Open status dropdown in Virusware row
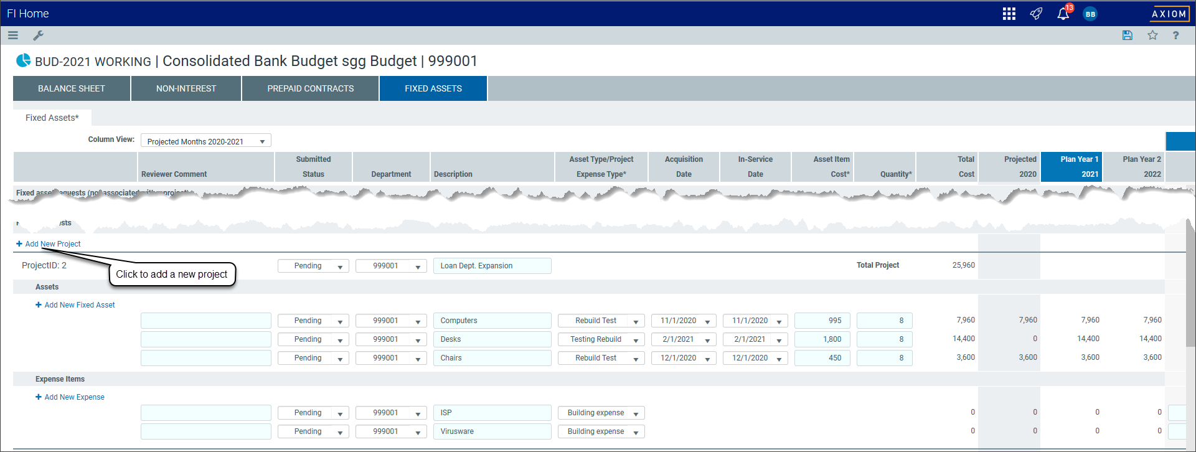 [x=313, y=431]
